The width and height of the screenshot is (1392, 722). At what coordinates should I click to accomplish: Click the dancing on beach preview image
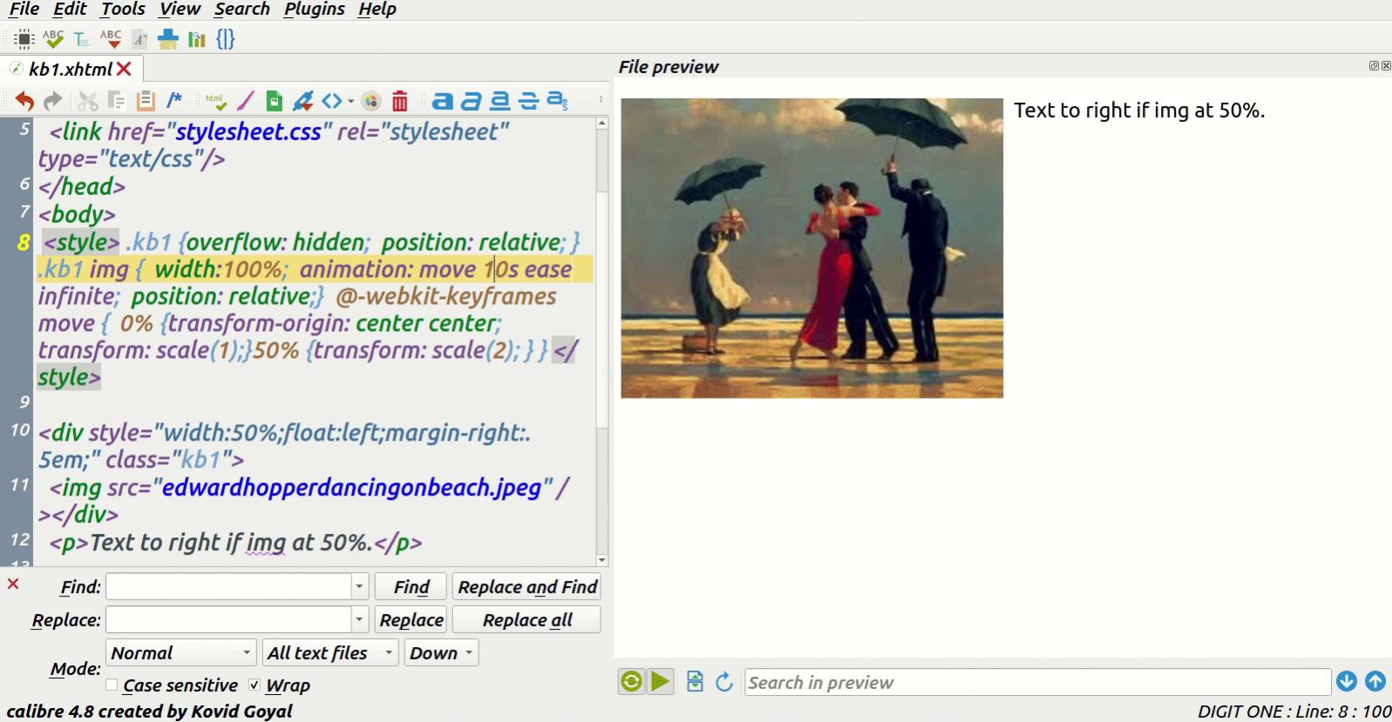811,248
